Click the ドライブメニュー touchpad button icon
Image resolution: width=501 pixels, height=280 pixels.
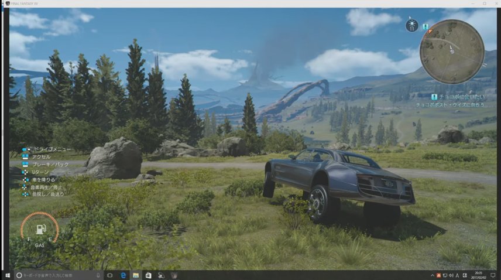[x=26, y=149]
